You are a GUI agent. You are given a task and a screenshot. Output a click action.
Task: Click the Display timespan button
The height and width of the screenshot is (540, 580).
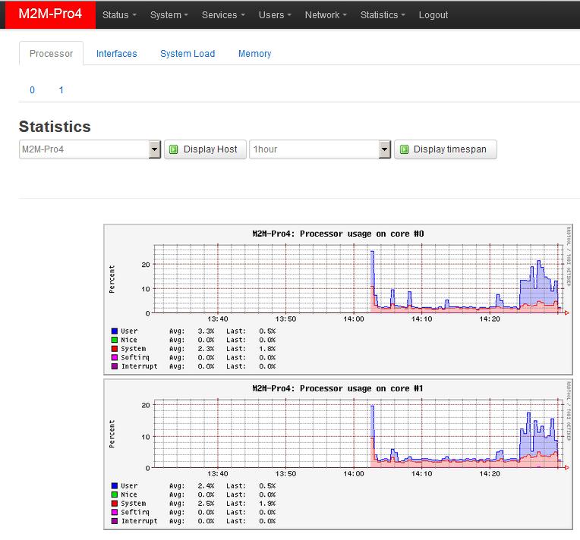click(446, 149)
